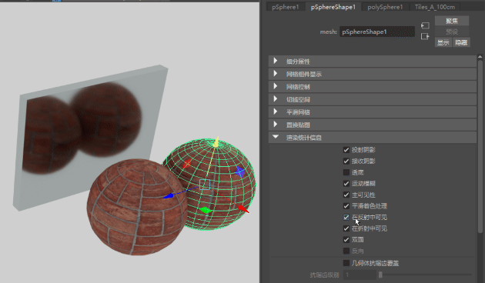Expand the 置换贴图 section
Screen dimensions: 485x283
tap(373, 125)
